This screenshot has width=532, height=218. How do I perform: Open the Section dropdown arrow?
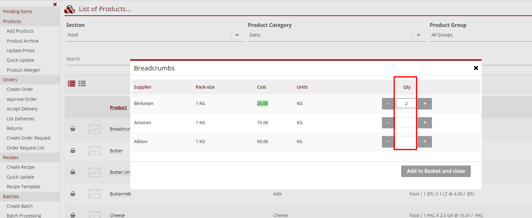pyautogui.click(x=237, y=35)
